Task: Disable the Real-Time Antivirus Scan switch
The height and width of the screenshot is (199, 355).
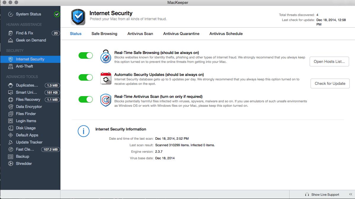Action: (86, 99)
